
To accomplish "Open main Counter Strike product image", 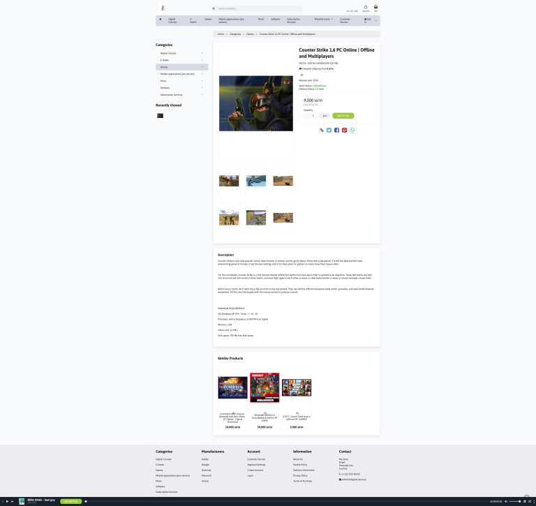I will pyautogui.click(x=256, y=103).
